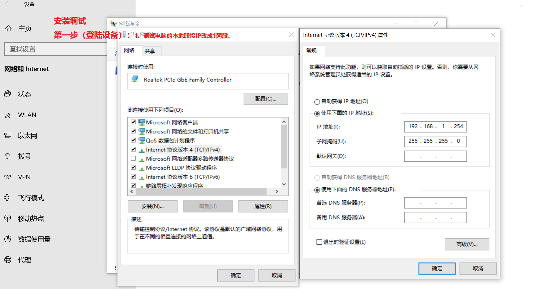This screenshot has height=289, width=536.
Task: Click the back arrow in Settings
Action: pyautogui.click(x=8, y=4)
